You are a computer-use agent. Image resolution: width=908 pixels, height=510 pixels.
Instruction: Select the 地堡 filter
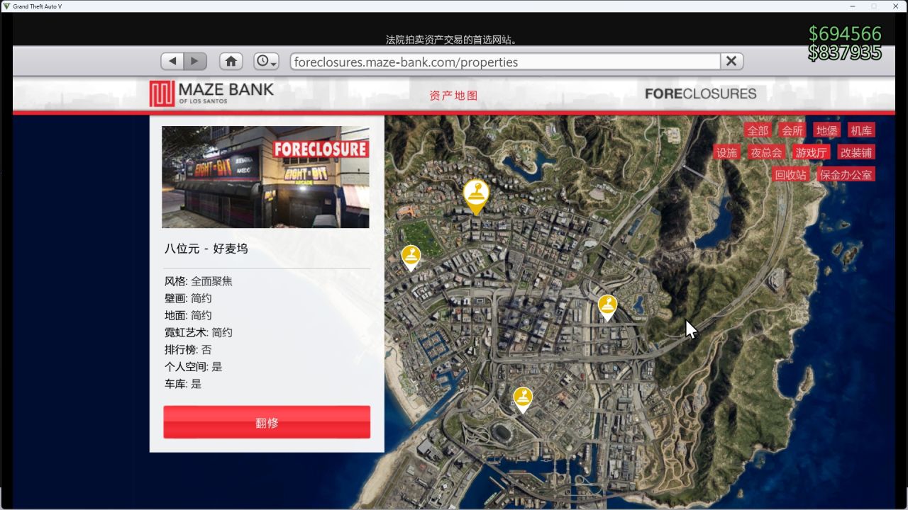[827, 130]
